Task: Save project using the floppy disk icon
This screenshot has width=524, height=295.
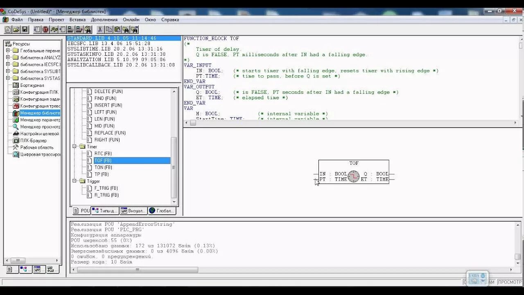Action: 25,29
